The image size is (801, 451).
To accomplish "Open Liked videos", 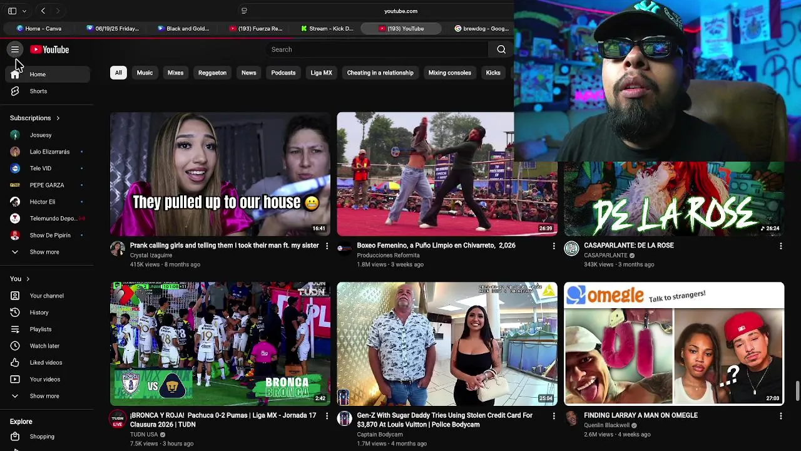I will coord(48,363).
